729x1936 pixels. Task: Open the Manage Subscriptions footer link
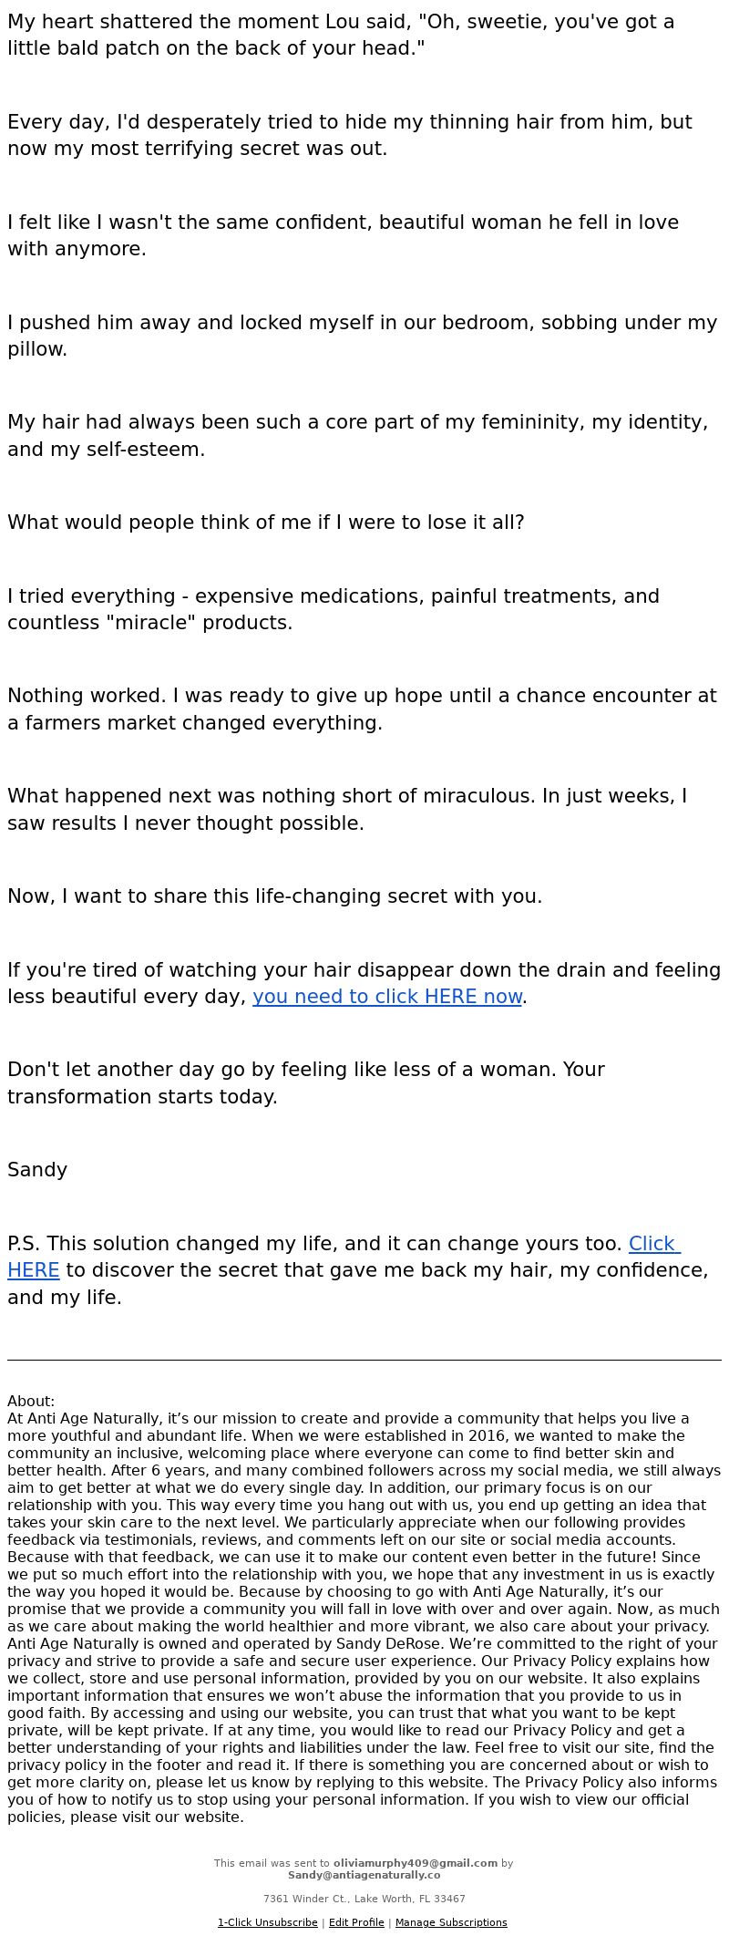[451, 1922]
